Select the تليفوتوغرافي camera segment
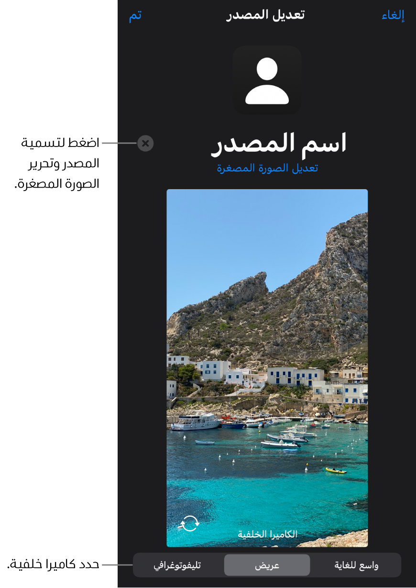Screen dimensions: 416x588 pos(177,565)
